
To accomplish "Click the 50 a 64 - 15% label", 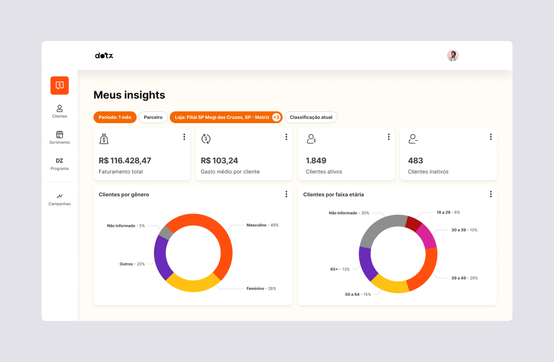I will [x=358, y=294].
